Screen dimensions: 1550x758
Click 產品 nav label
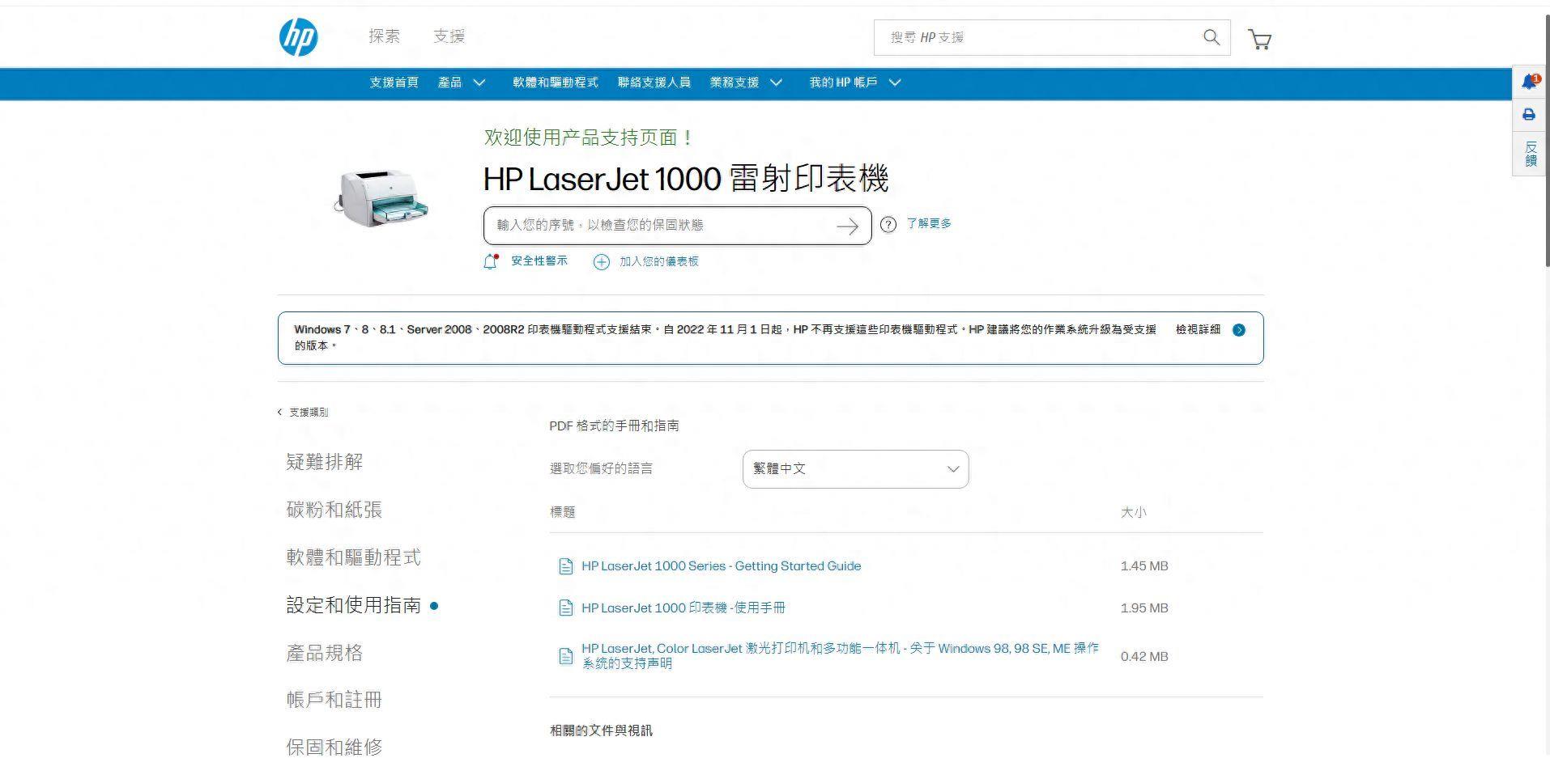tap(449, 83)
